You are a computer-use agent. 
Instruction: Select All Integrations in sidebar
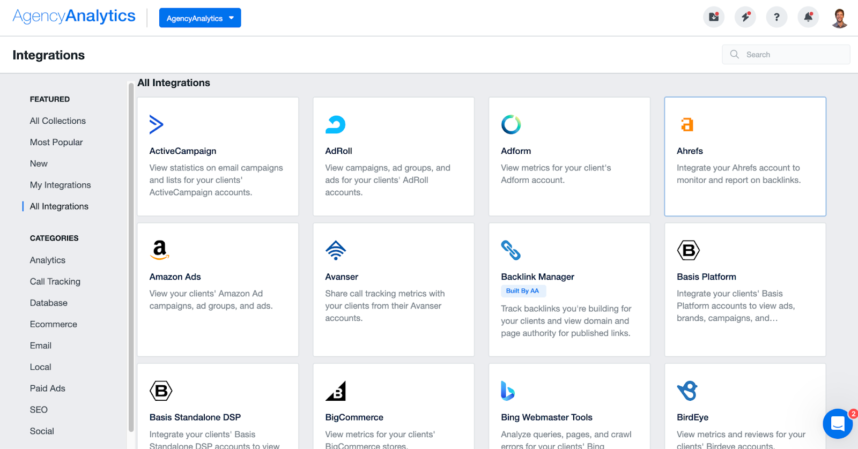[x=59, y=206]
